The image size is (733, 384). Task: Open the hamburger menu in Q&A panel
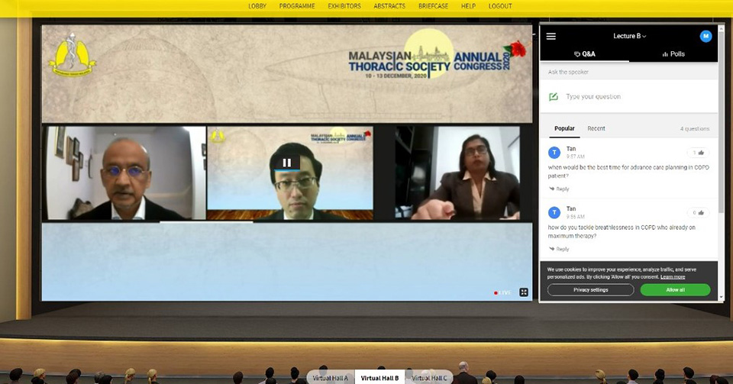[x=551, y=37]
